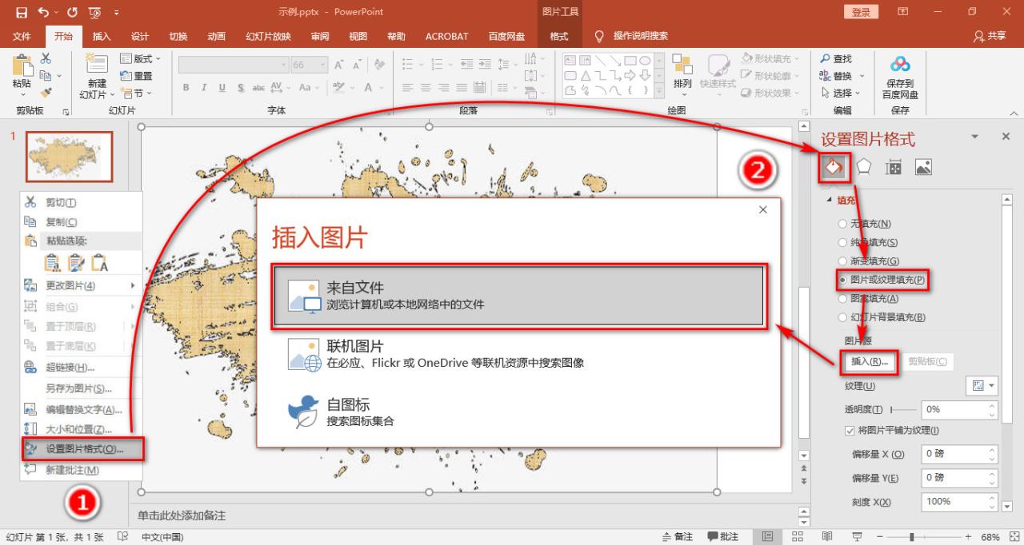Image resolution: width=1024 pixels, height=545 pixels.
Task: Click the 插入(R) button under 图片源
Action: (x=869, y=362)
